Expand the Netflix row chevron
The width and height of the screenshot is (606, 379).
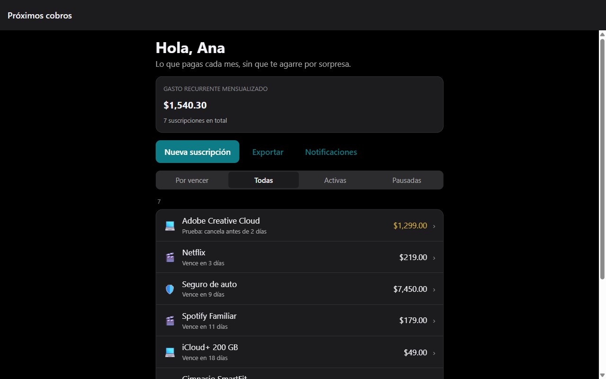click(x=434, y=258)
